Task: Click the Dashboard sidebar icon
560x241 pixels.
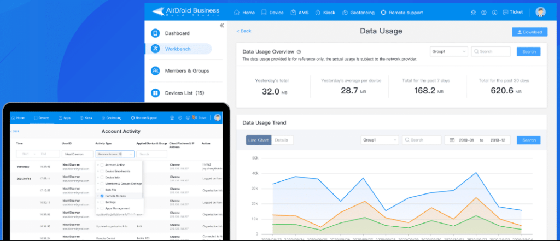Action: click(x=155, y=33)
